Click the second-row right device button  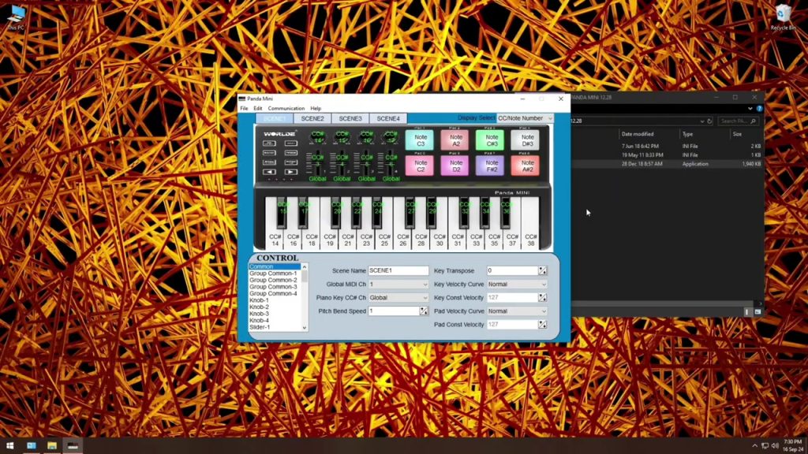click(x=291, y=153)
